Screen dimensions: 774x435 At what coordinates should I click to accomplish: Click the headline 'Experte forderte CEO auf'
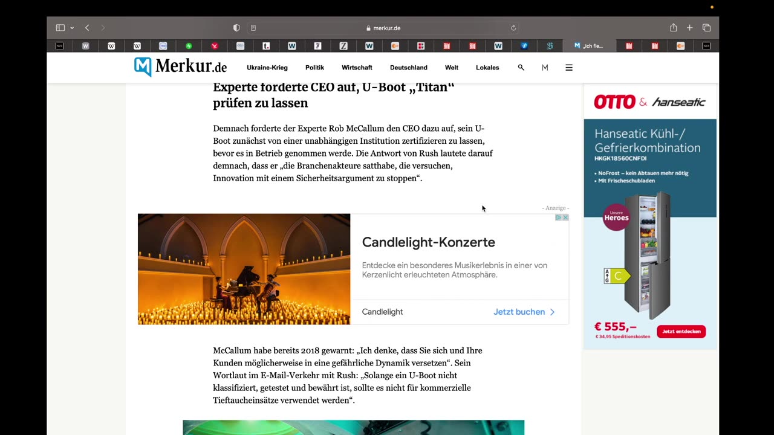[x=333, y=95]
